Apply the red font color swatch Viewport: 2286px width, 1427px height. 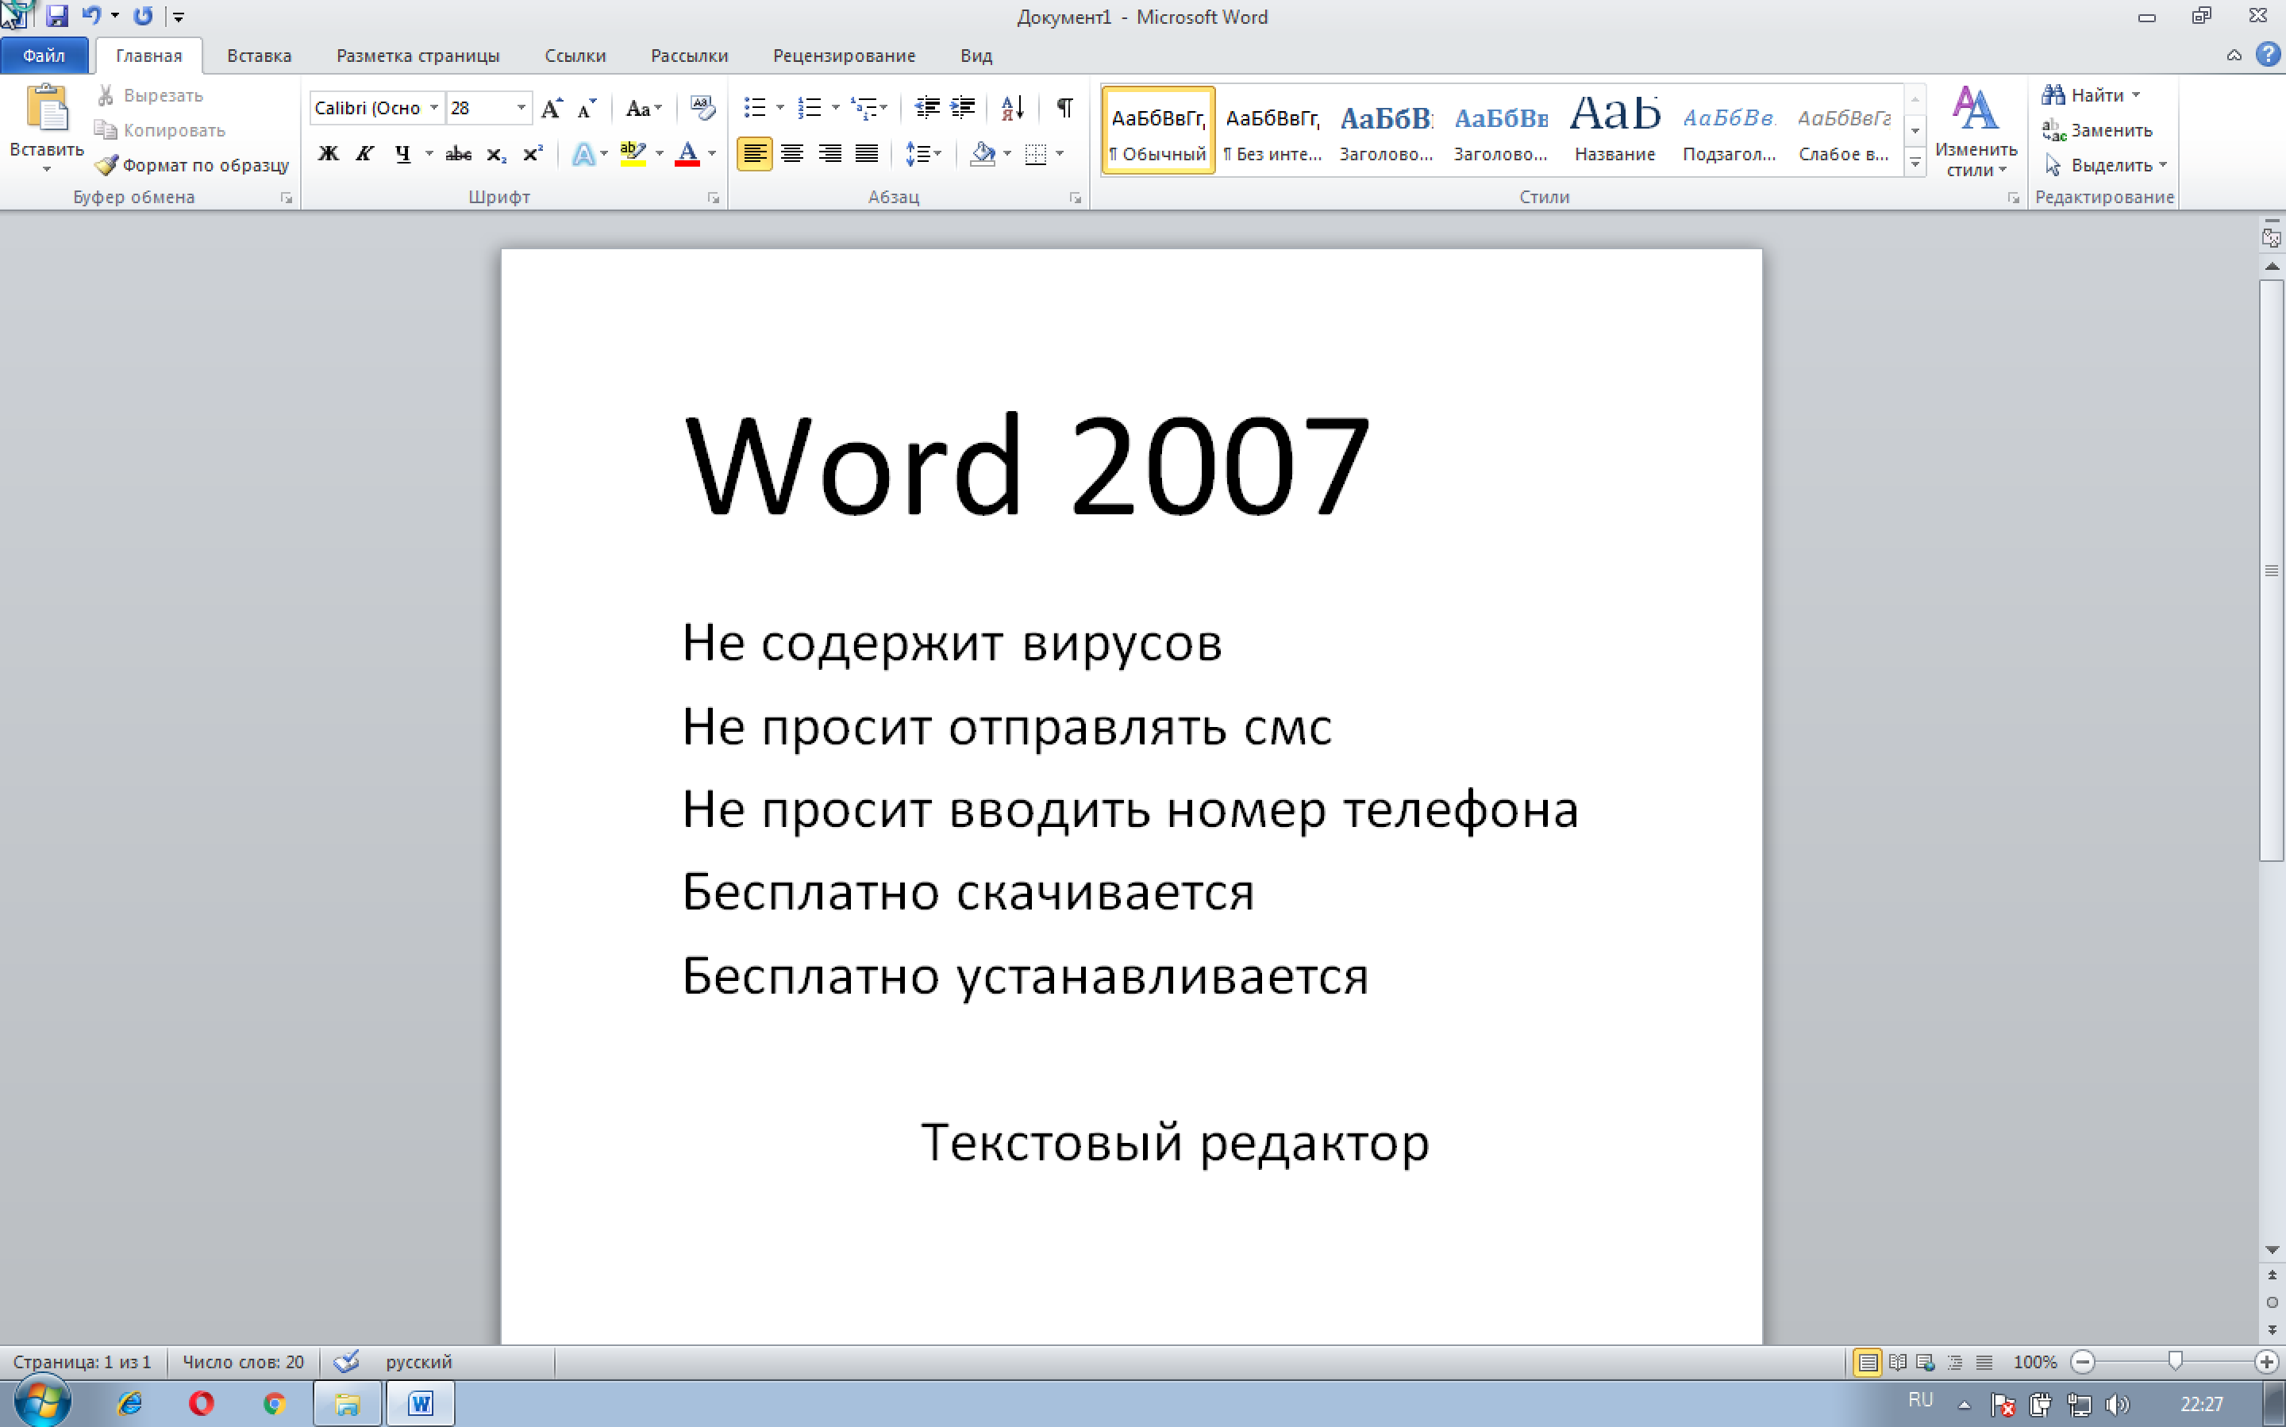[687, 154]
